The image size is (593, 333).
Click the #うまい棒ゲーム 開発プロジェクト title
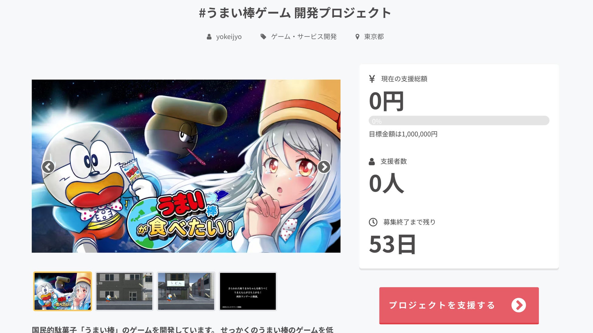[295, 13]
